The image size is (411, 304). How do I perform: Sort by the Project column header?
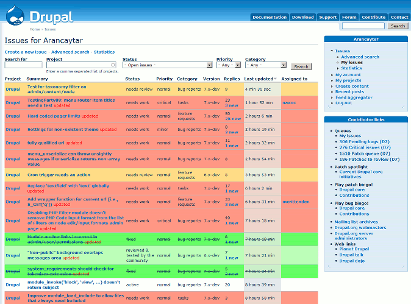[x=13, y=79]
